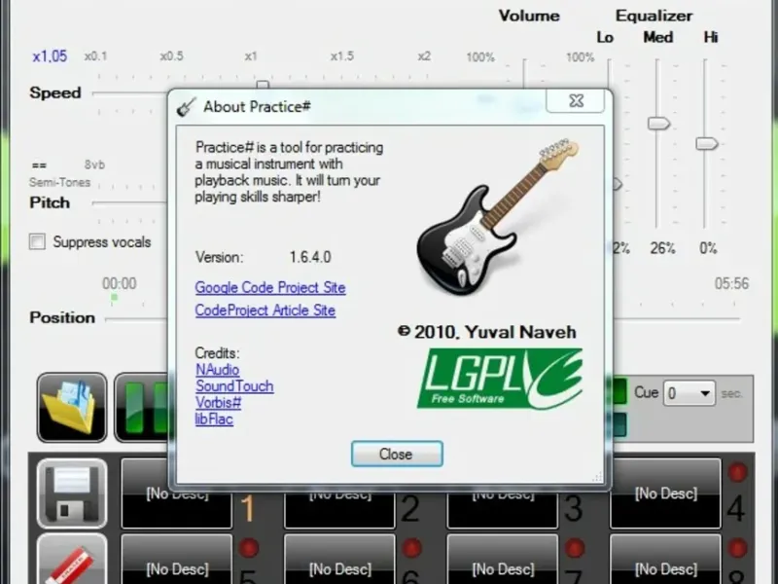Image resolution: width=778 pixels, height=584 pixels.
Task: Open the Cue seconds dropdown
Action: tap(690, 393)
